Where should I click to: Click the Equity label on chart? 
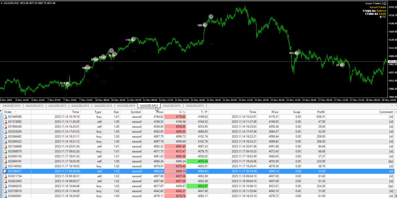[383, 14]
